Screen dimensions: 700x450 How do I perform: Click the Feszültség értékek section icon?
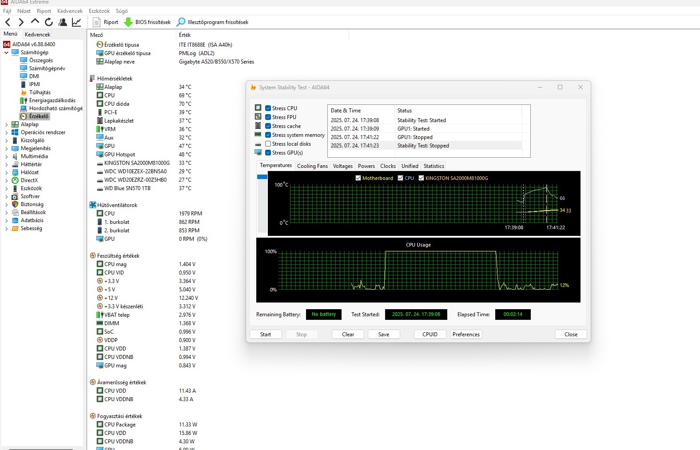93,256
